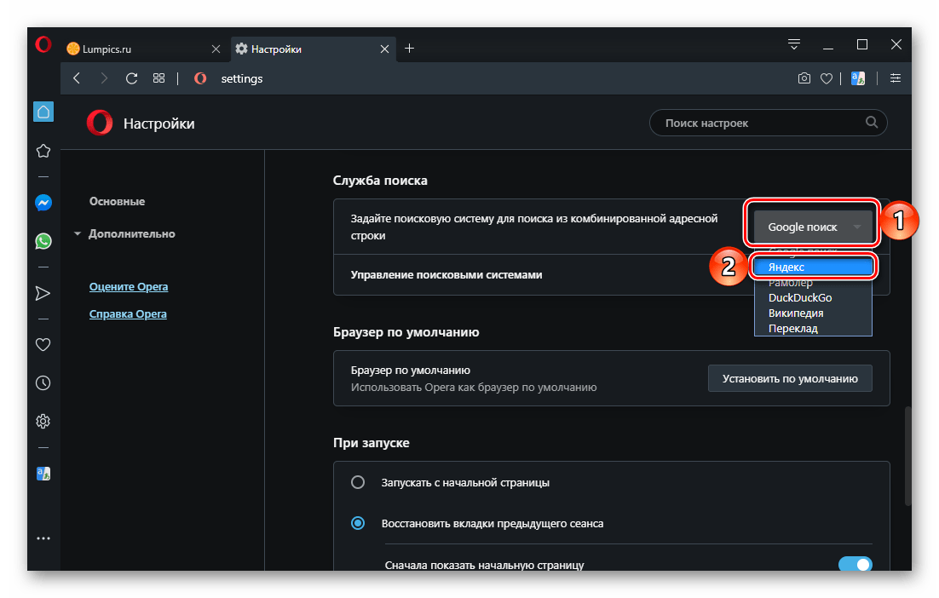Click Использовать Opera как браузер по умолчанию text
939x598 pixels.
pos(474,388)
